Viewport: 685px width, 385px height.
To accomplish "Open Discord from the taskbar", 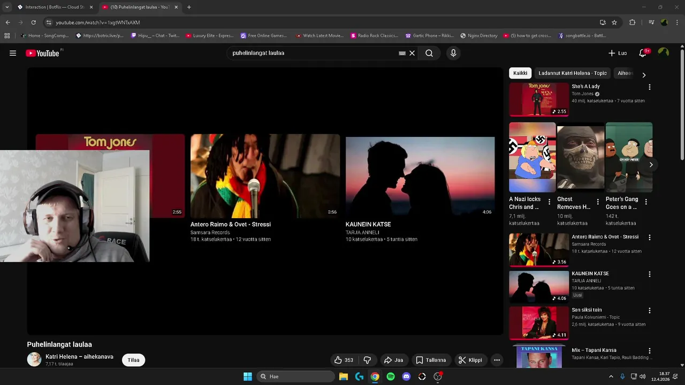I will [x=406, y=376].
